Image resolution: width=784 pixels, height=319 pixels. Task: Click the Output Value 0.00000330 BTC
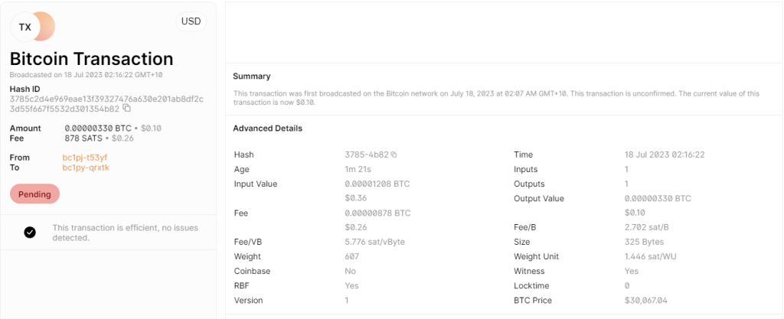click(657, 198)
